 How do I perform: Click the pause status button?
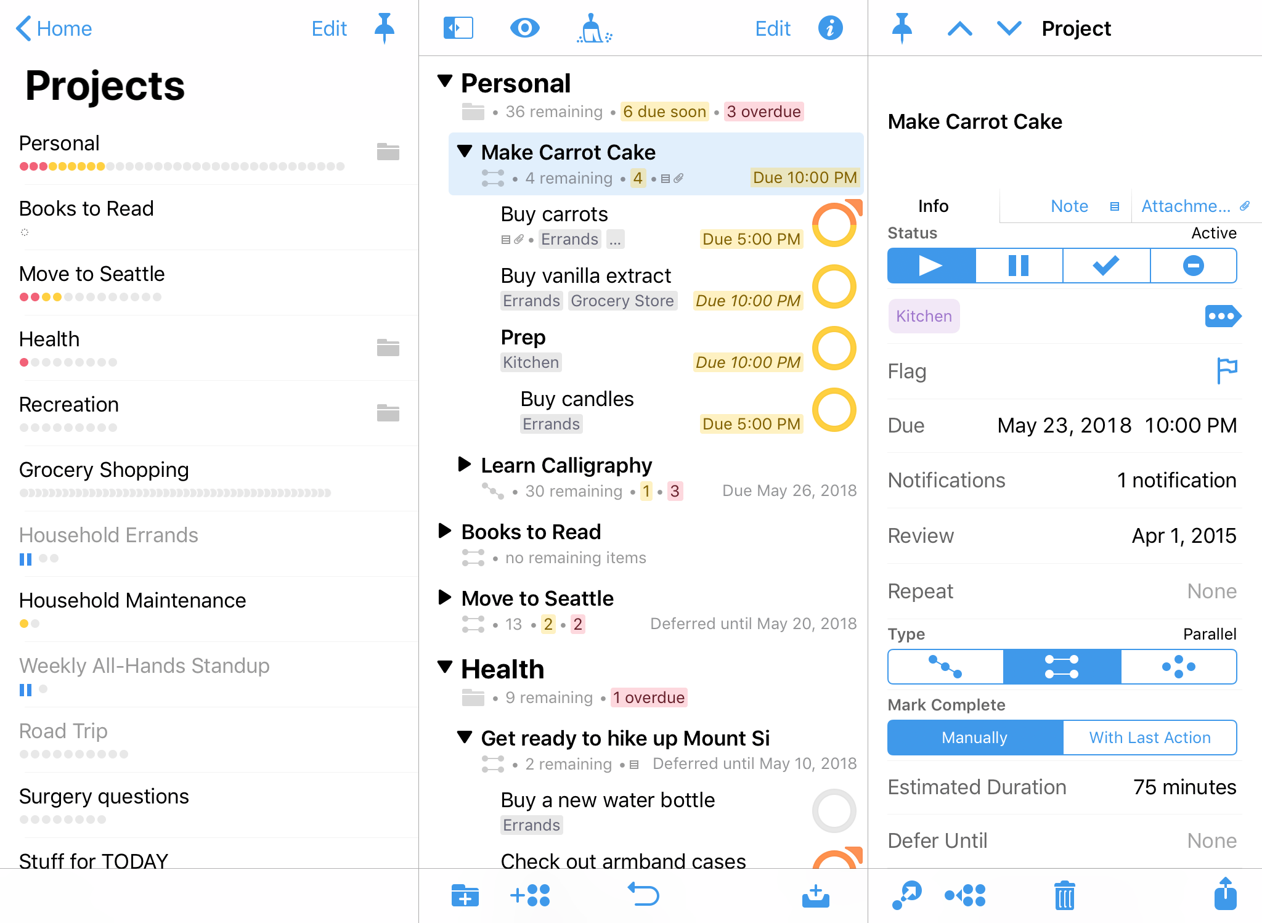pos(1020,267)
